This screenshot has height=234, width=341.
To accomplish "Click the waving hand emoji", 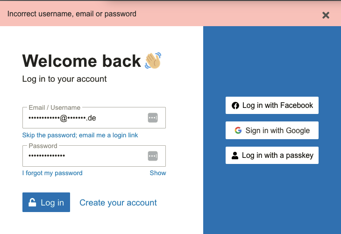I will [x=153, y=61].
